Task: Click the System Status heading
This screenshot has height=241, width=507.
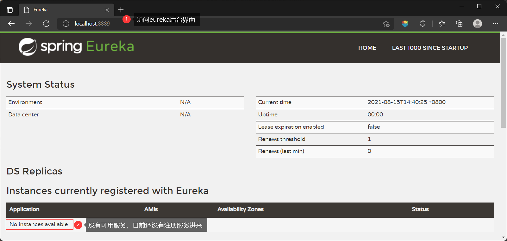Action: [41, 85]
